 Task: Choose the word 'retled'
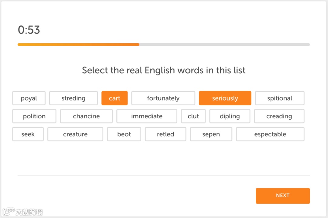click(166, 134)
